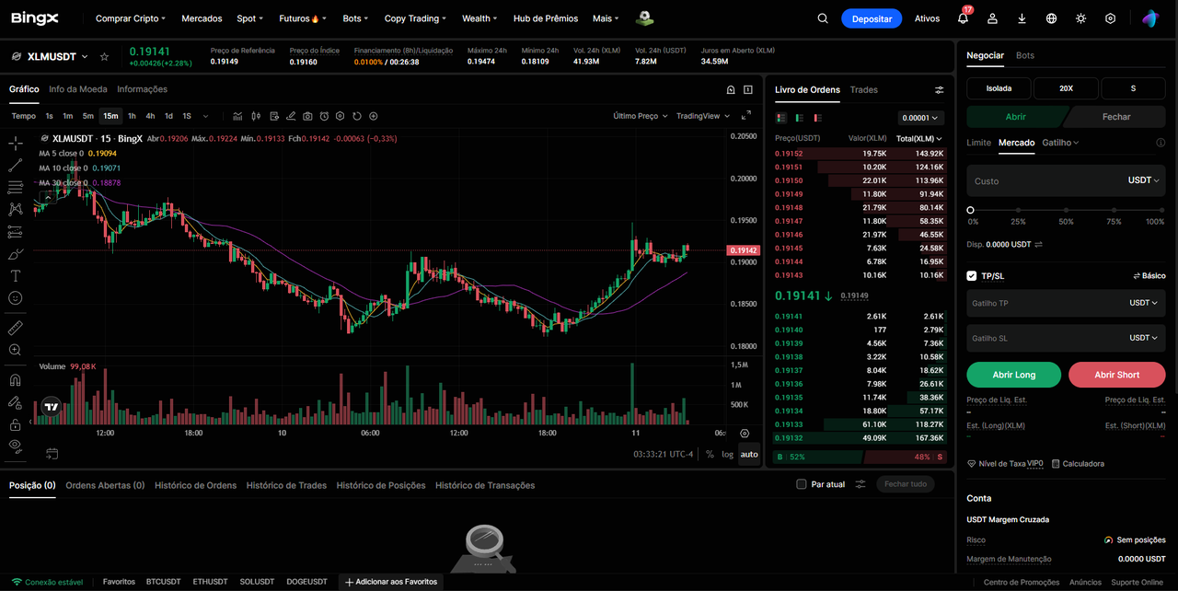Open the 0.00001 price precision dropdown

tap(920, 118)
